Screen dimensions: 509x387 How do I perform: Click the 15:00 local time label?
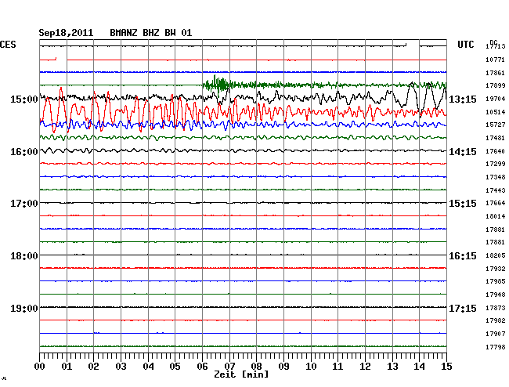coord(24,99)
